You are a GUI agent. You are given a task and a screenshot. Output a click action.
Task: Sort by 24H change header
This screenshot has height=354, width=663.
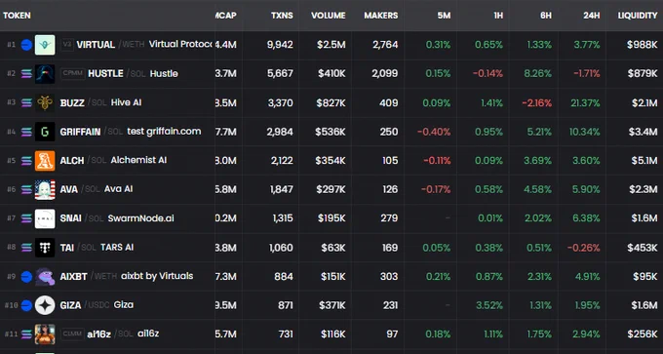[592, 16]
